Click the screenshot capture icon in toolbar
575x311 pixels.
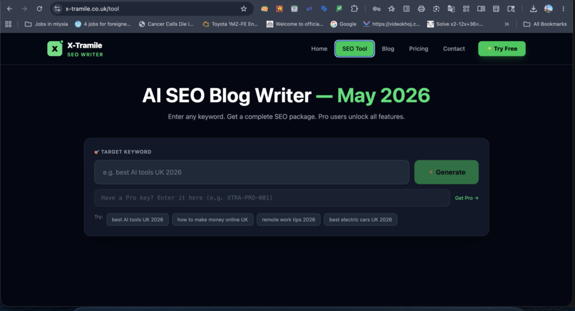click(x=436, y=9)
